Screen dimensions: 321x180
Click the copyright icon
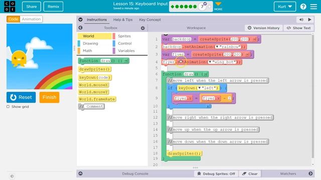[12, 176]
